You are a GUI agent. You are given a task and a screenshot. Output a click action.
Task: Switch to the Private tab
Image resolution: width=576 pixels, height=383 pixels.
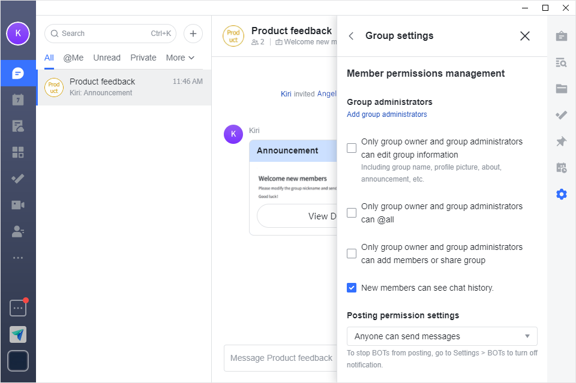(143, 58)
